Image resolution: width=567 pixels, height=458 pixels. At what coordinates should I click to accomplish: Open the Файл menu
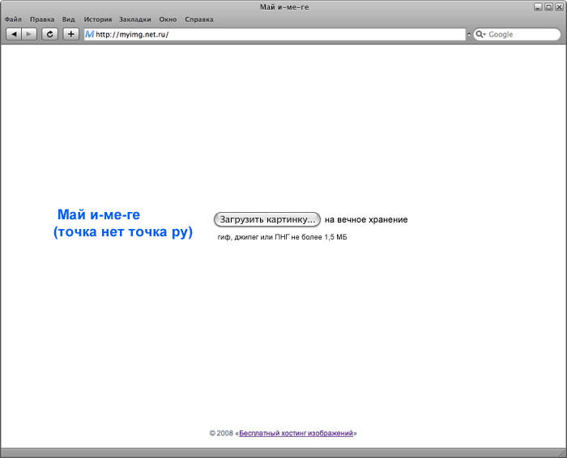(13, 18)
